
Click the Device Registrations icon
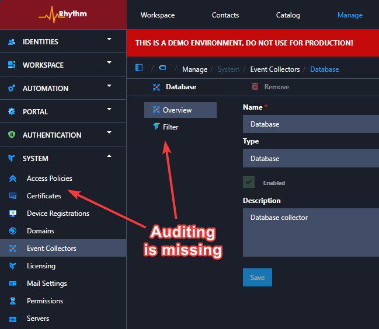[x=12, y=213]
